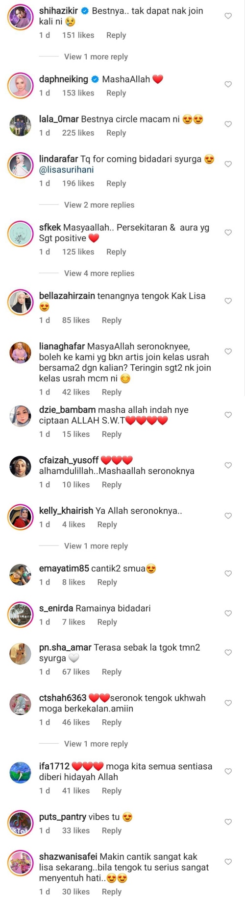Image resolution: width=245 pixels, height=898 pixels.
Task: Tap heart on shazwanisafei's comment
Action: tap(228, 862)
